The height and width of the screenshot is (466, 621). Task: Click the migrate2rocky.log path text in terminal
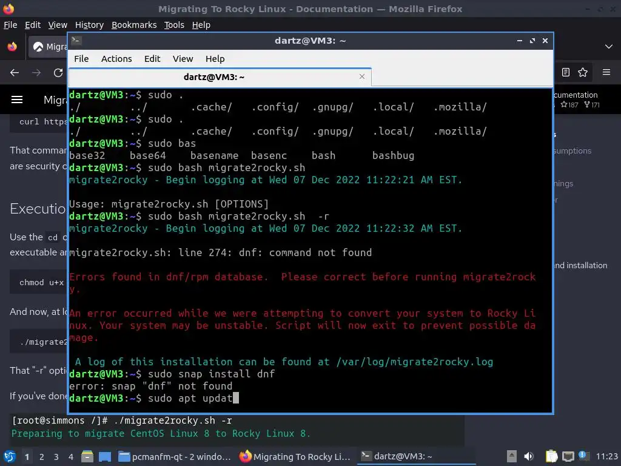point(415,362)
